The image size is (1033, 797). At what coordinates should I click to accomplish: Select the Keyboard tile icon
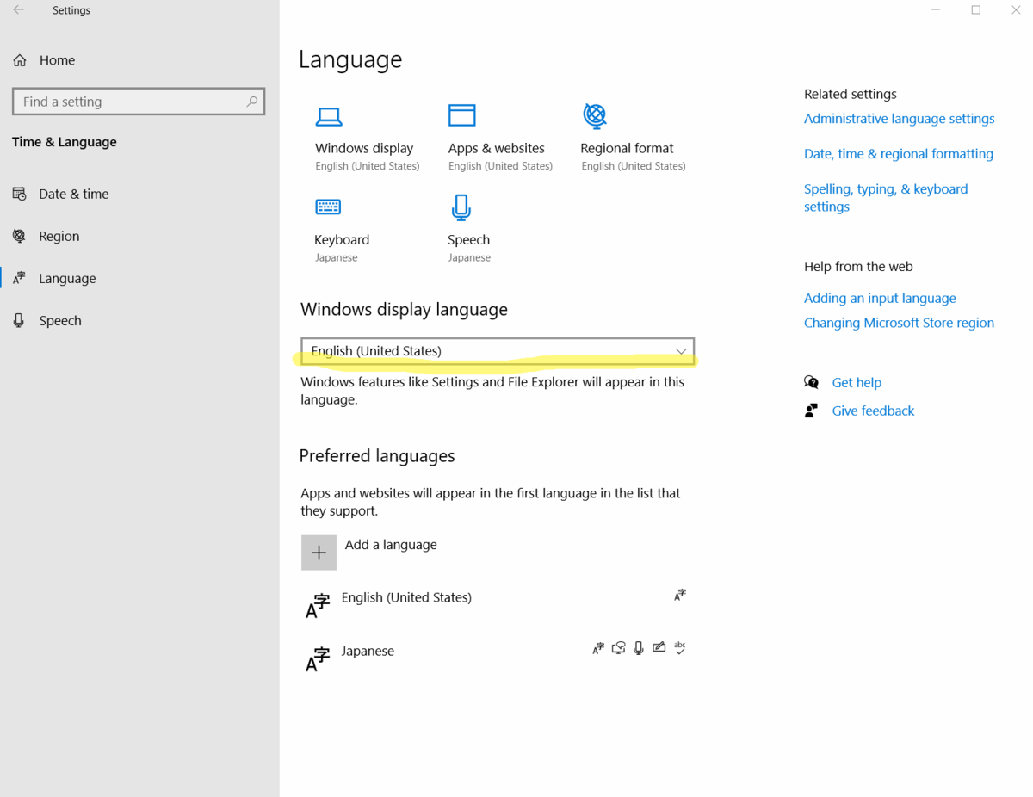(x=328, y=207)
